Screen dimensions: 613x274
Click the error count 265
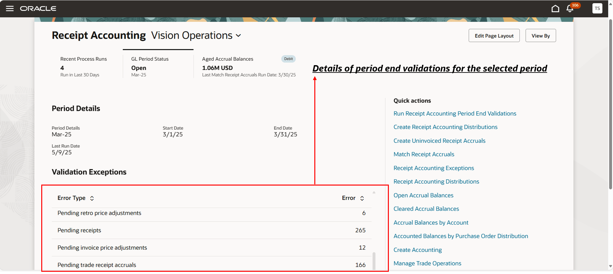click(360, 231)
